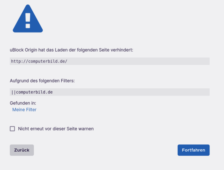Click the label text "Nicht erneut vor dieser Seite warnen"

[56, 129]
